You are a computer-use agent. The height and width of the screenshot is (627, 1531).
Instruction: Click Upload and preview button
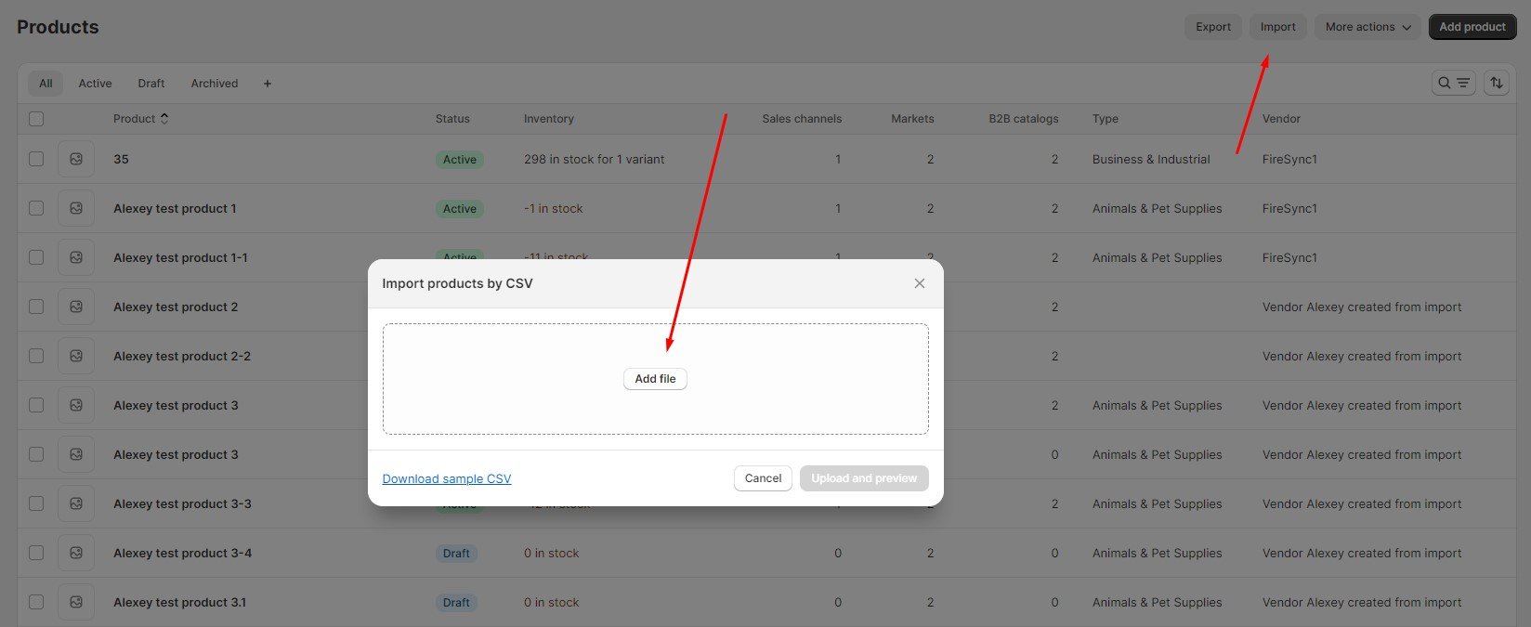(864, 478)
